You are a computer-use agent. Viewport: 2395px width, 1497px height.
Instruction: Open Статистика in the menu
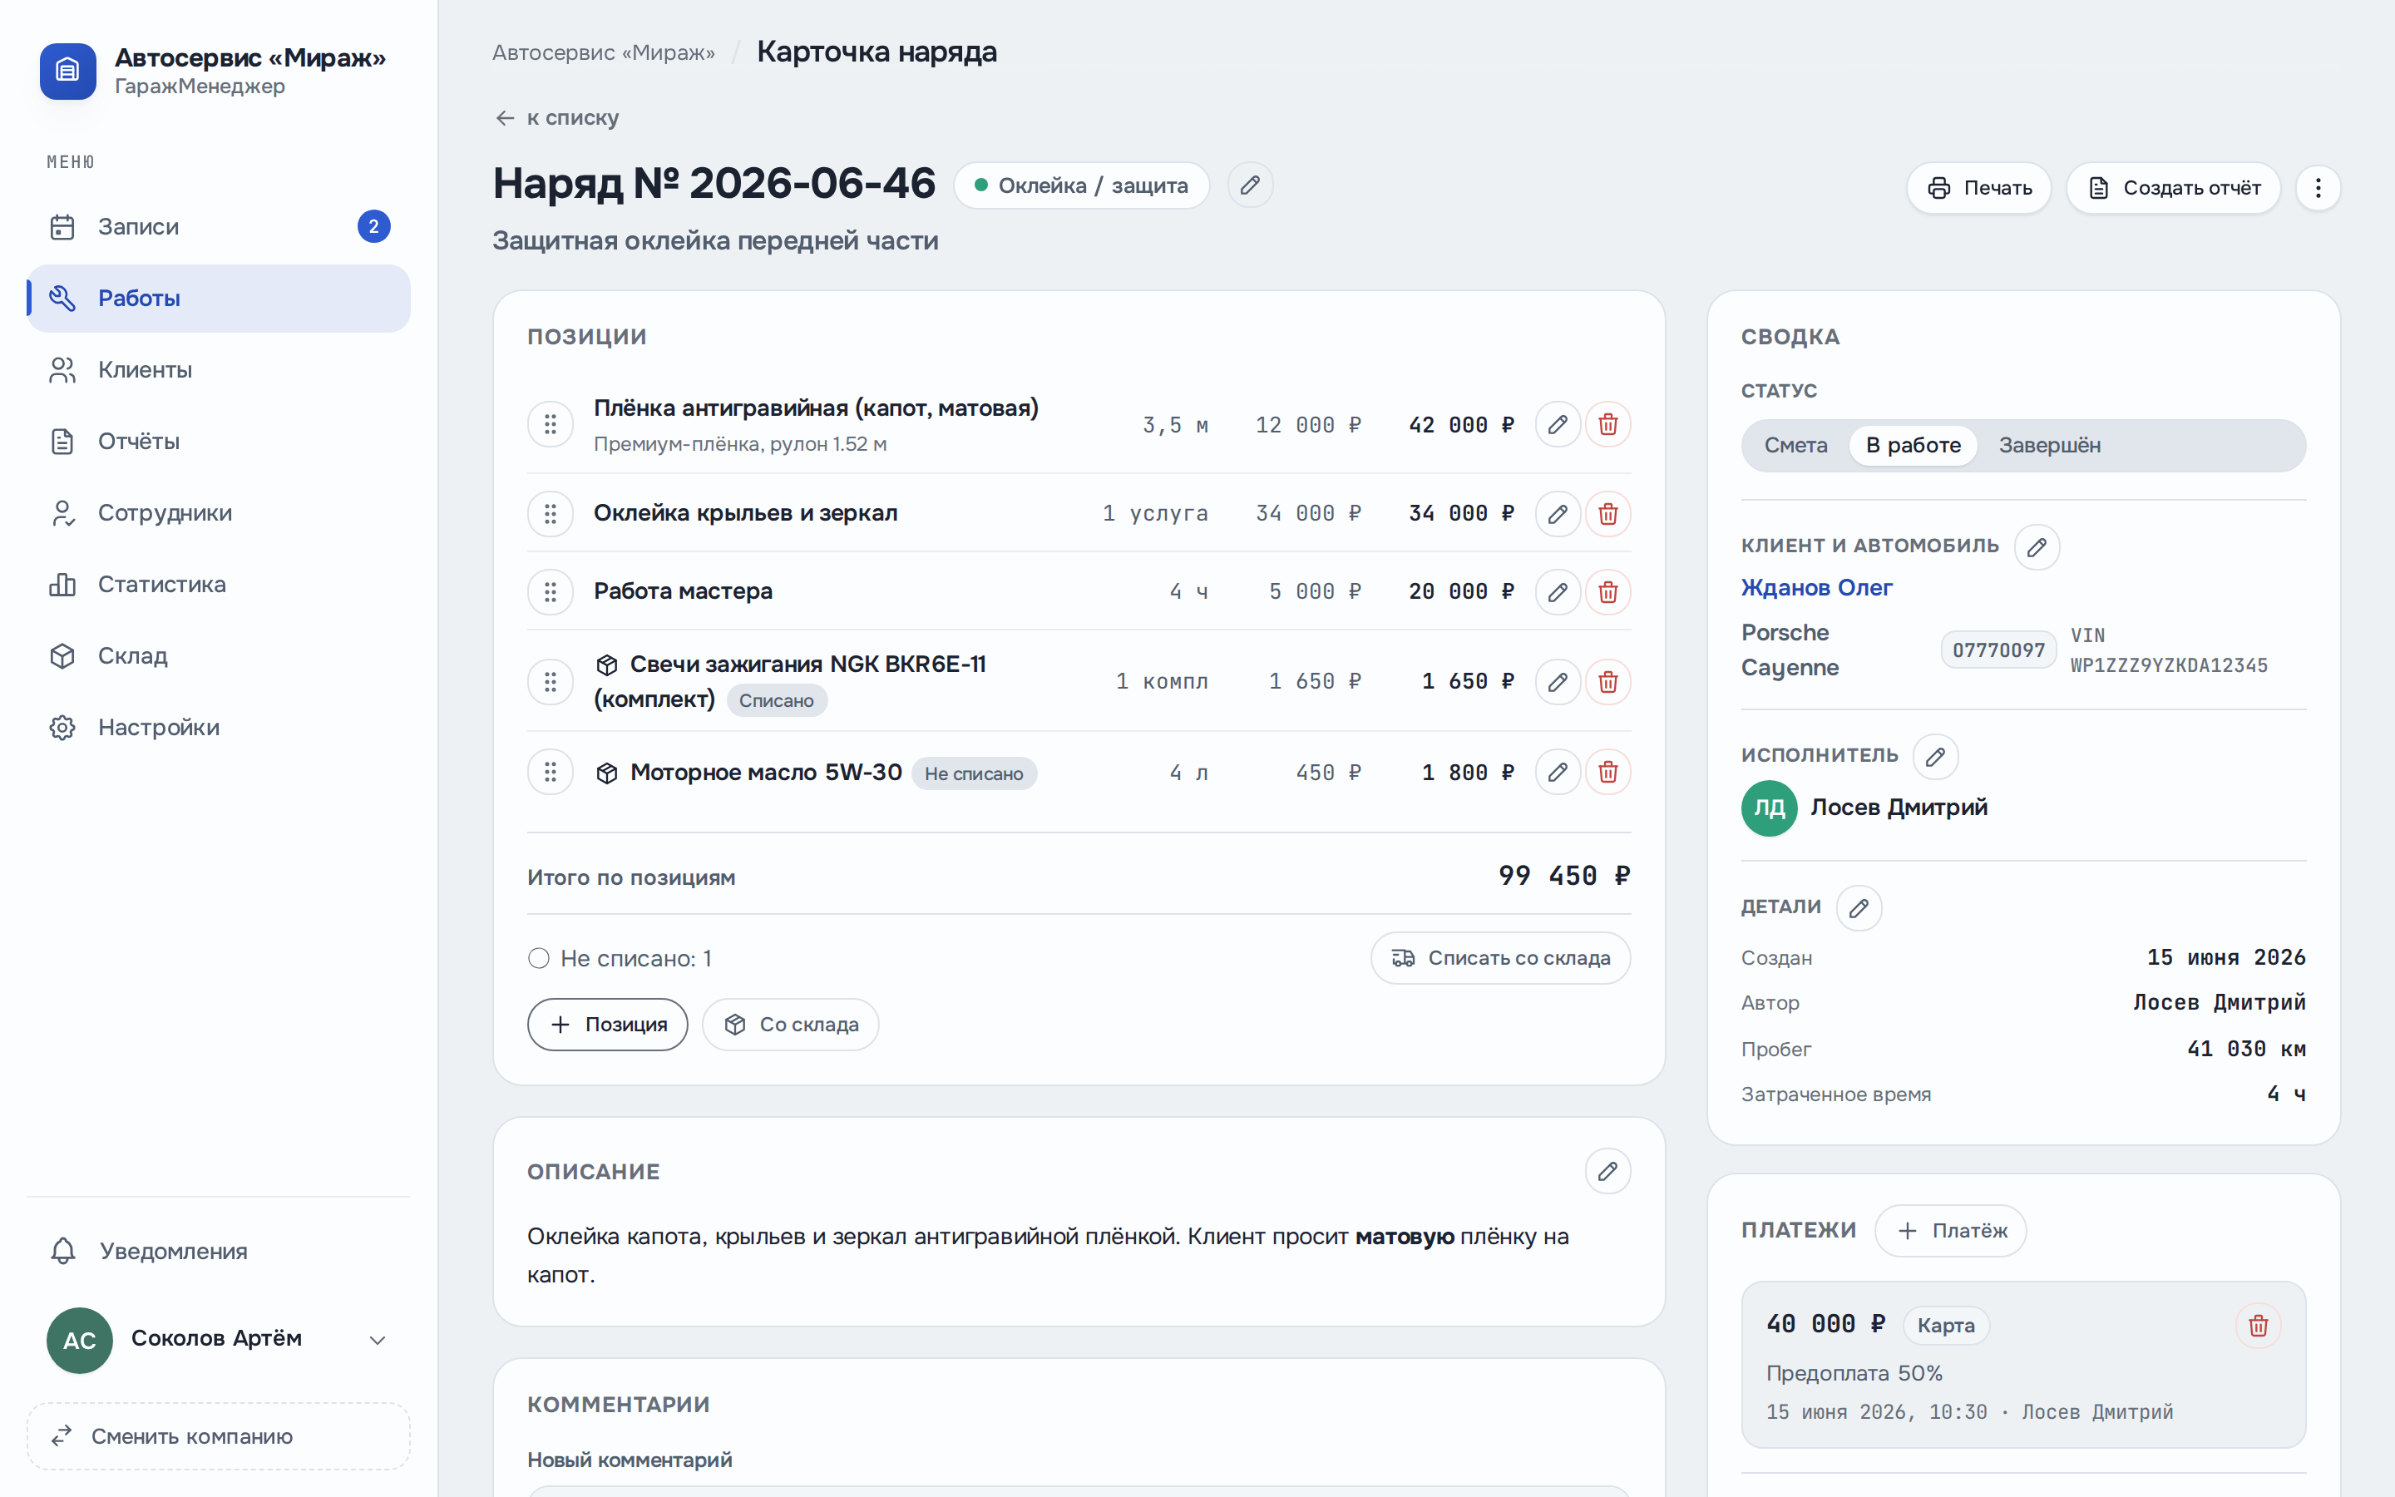coord(219,585)
